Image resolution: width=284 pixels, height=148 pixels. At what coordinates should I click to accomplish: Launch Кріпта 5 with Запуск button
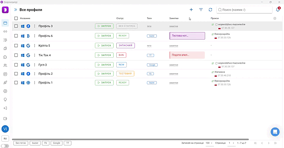(x=104, y=46)
